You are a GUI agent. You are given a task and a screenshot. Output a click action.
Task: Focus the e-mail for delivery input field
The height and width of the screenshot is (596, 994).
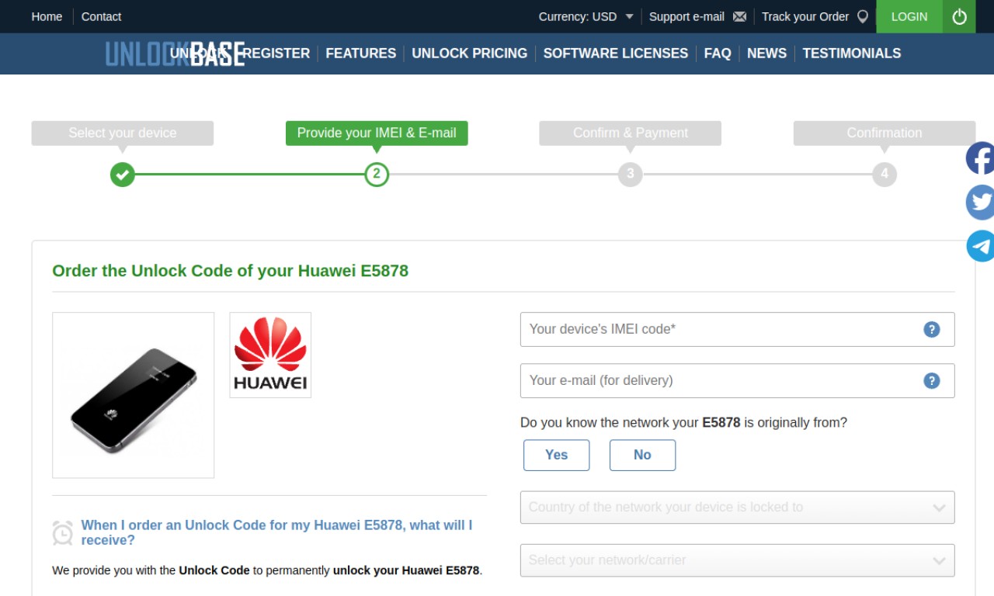point(737,380)
